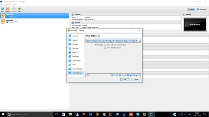This screenshot has height=117, width=209.
Task: Open the Start button dropdown arrow
Action: 23,9
